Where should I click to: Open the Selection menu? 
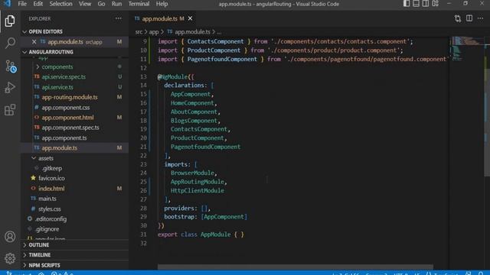coord(60,4)
